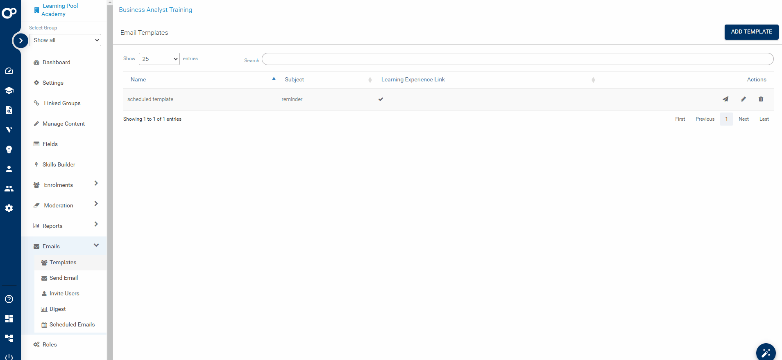The image size is (782, 360).
Task: Open the Business Analyst Training link
Action: [x=155, y=10]
